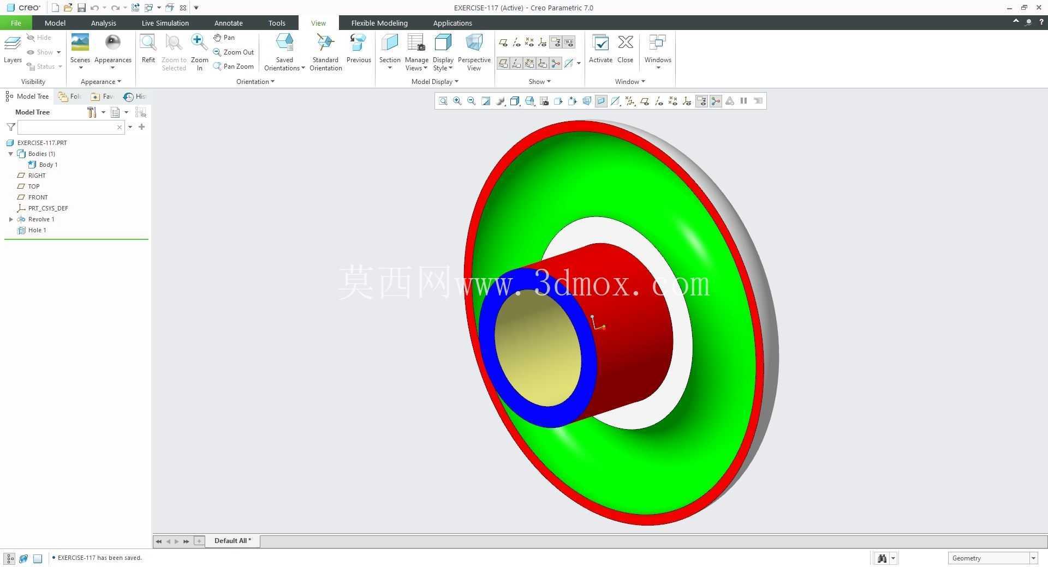The height and width of the screenshot is (567, 1048).
Task: Switch to the Annotate ribbon tab
Action: [x=228, y=23]
